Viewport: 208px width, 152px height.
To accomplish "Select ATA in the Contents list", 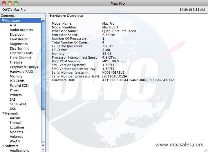I will pos(13,25).
